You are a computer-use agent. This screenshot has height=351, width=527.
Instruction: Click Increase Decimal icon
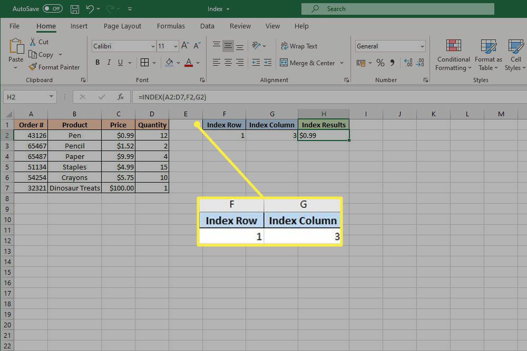click(x=408, y=63)
